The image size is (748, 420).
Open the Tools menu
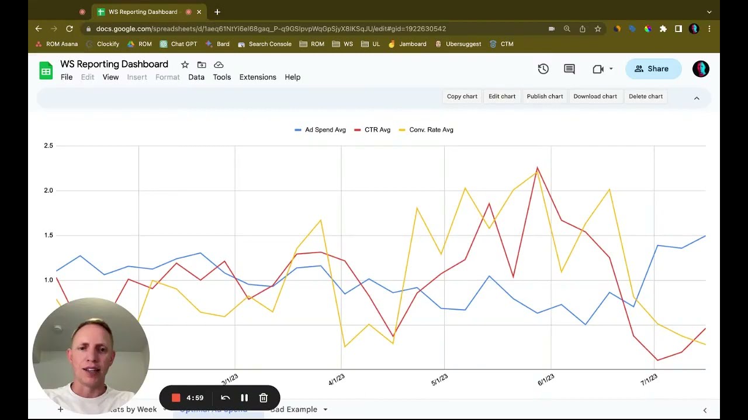click(x=222, y=77)
